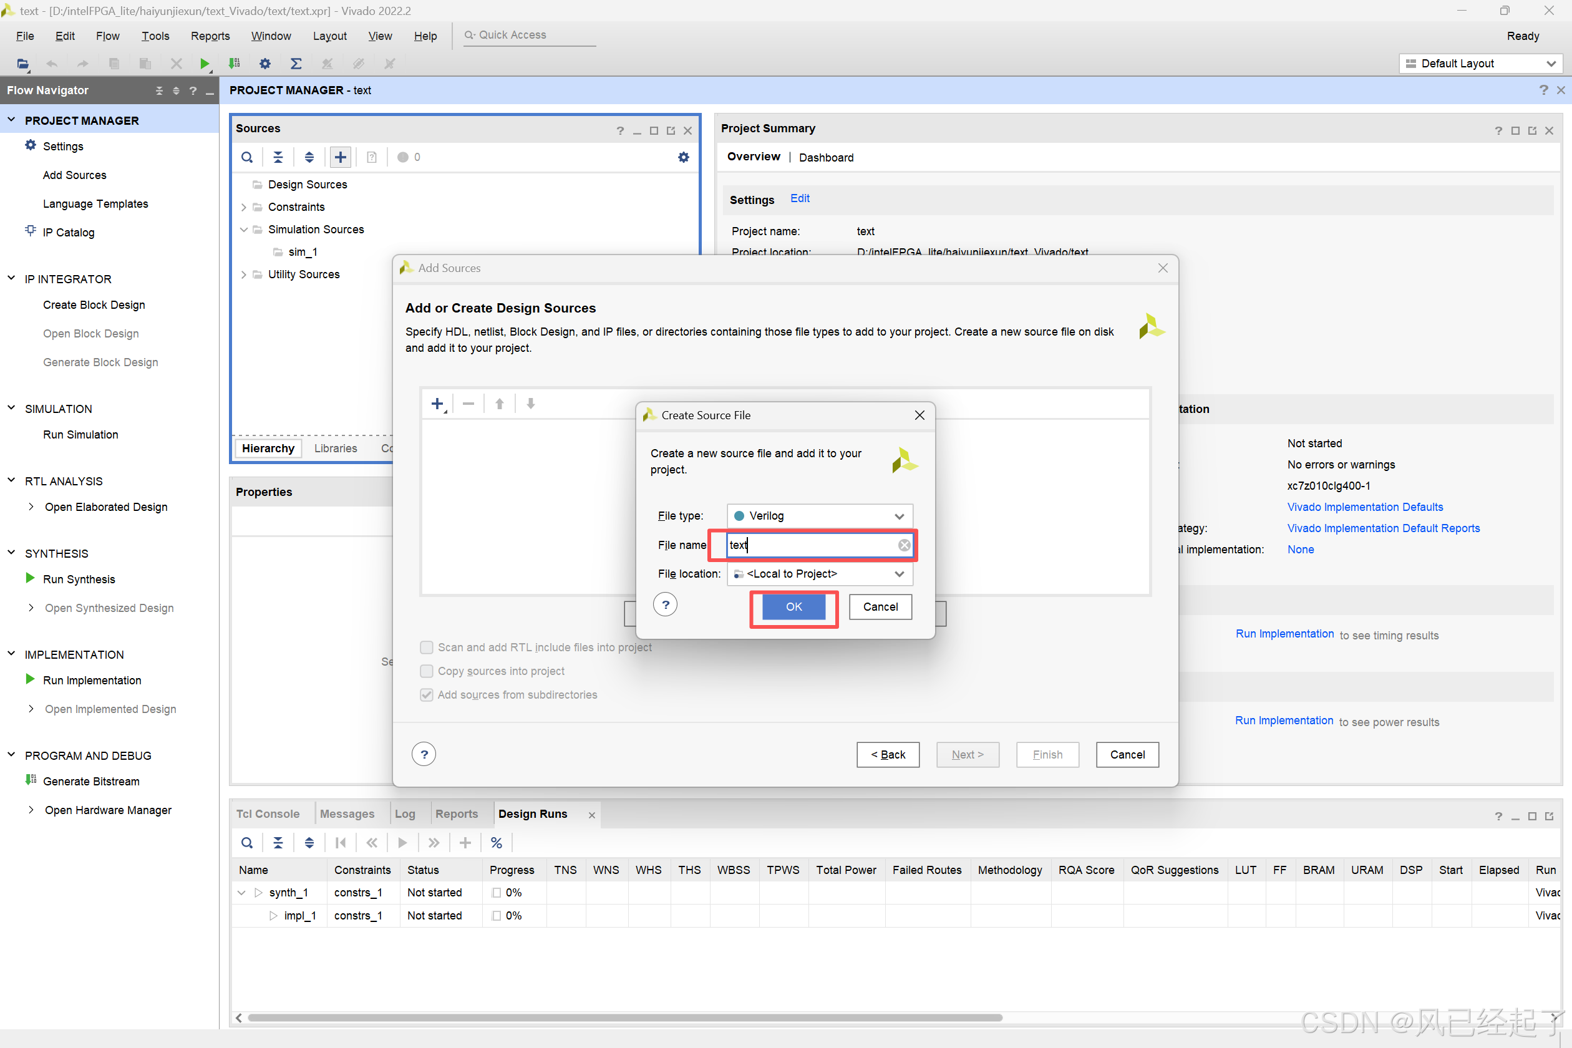Image resolution: width=1572 pixels, height=1048 pixels.
Task: Toggle Scan and add RTL include files checkbox
Action: point(427,647)
